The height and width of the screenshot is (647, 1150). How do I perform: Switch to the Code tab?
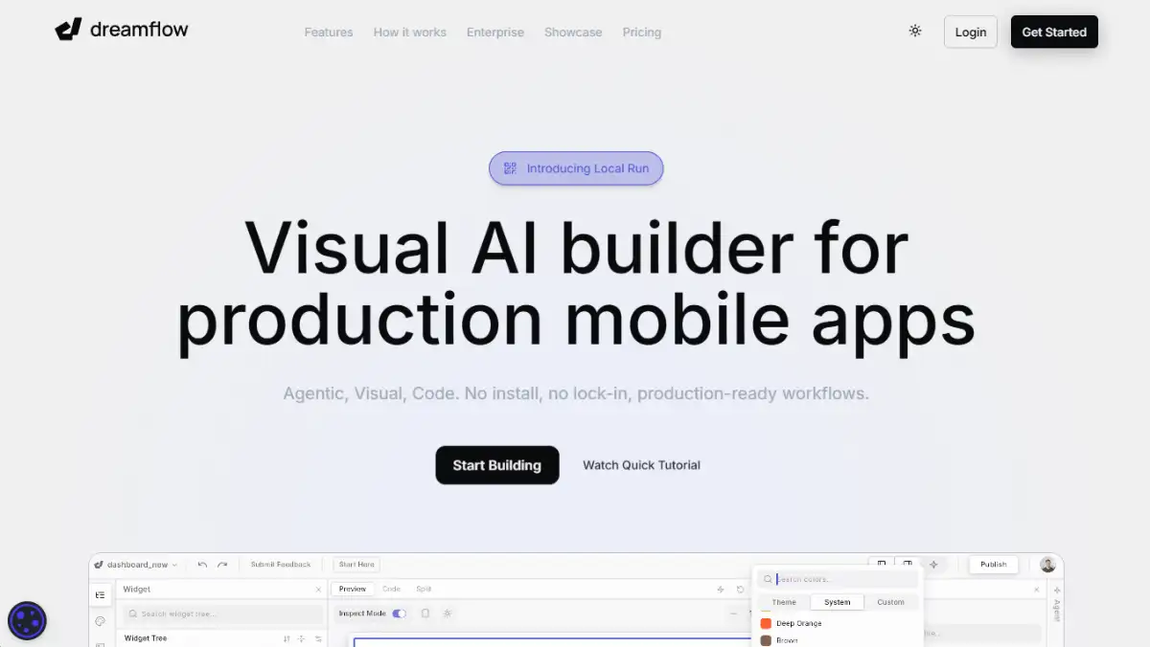[391, 590]
